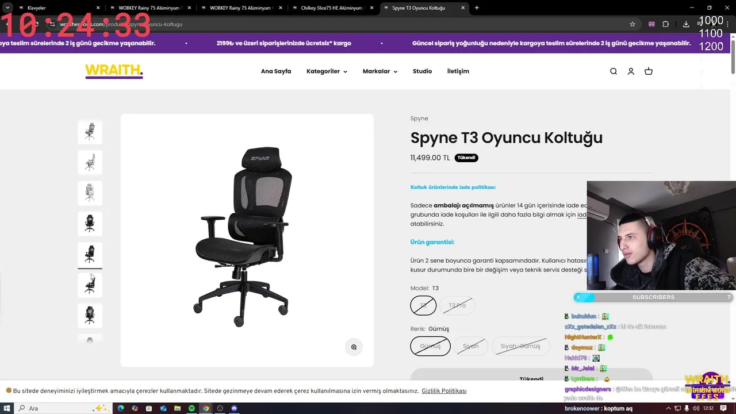The height and width of the screenshot is (414, 736).
Task: Click the zoom magnifier on product image
Action: pyautogui.click(x=354, y=347)
